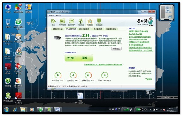Switch to the 显示器测试 tab
The image size is (183, 117).
click(98, 29)
